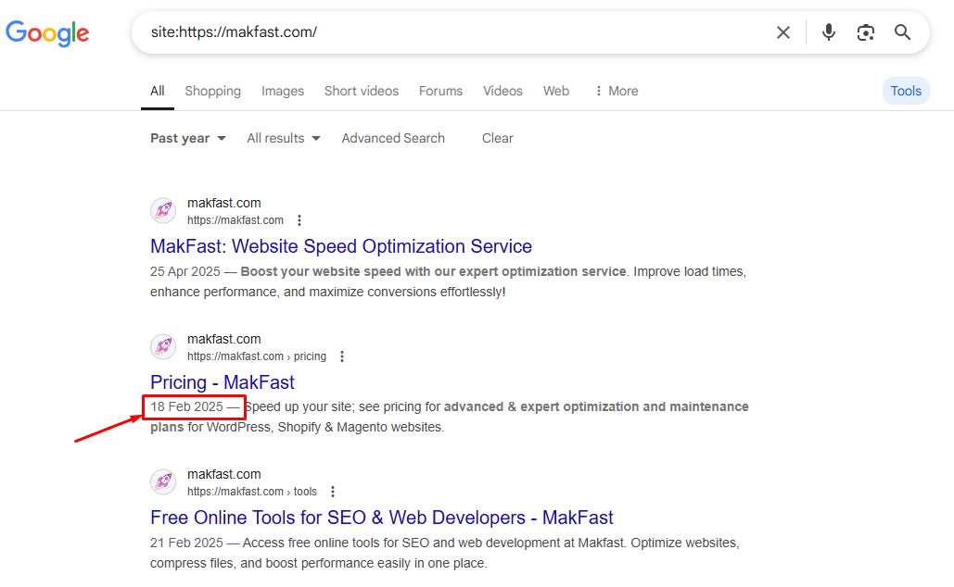Image resolution: width=954 pixels, height=587 pixels.
Task: Click the Clear filters link
Action: (497, 138)
